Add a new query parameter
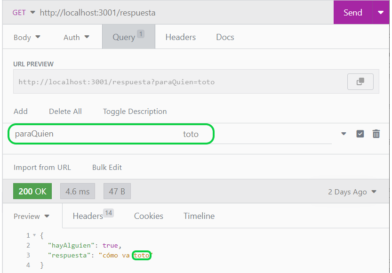The image size is (392, 273). tap(20, 111)
